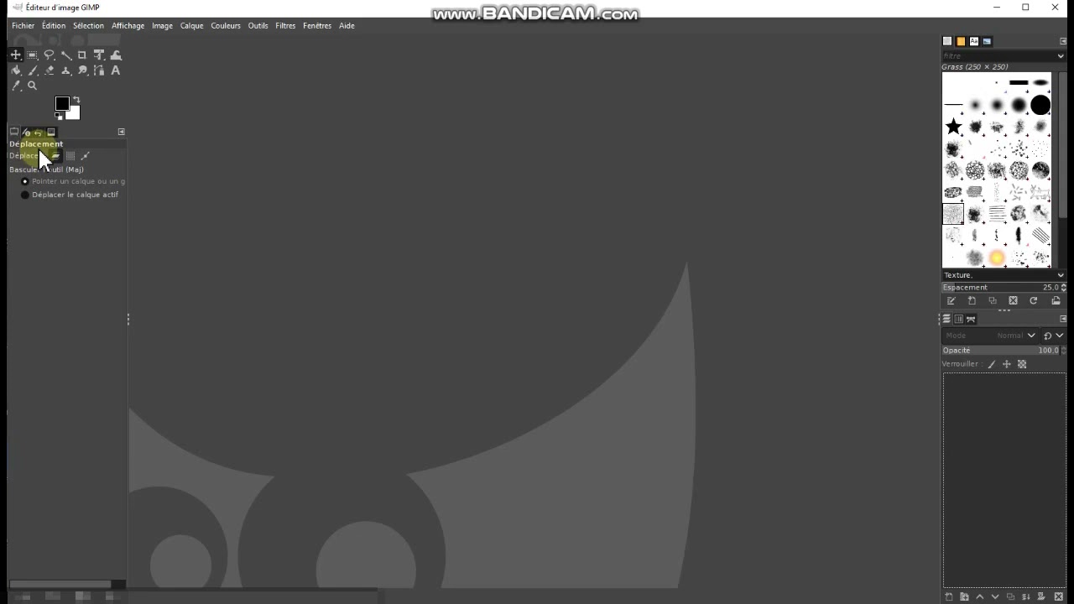Switch to the Images tab
Viewport: 1074px width, 604px height.
(51, 132)
